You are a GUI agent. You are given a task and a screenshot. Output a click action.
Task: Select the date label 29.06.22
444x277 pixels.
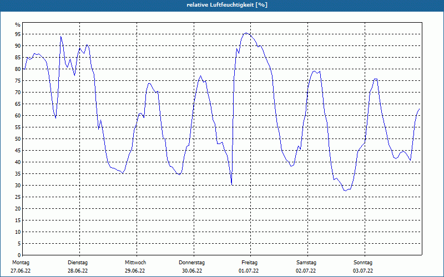coord(135,271)
